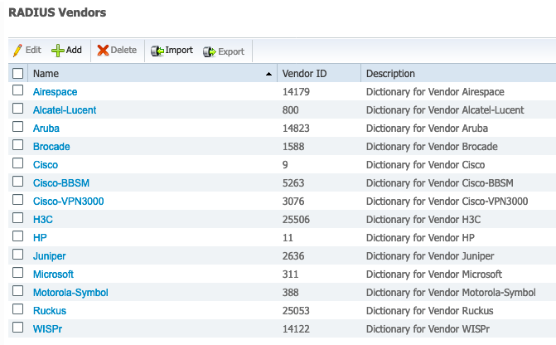Toggle sort arrow in Name column
The width and height of the screenshot is (556, 345).
click(268, 74)
